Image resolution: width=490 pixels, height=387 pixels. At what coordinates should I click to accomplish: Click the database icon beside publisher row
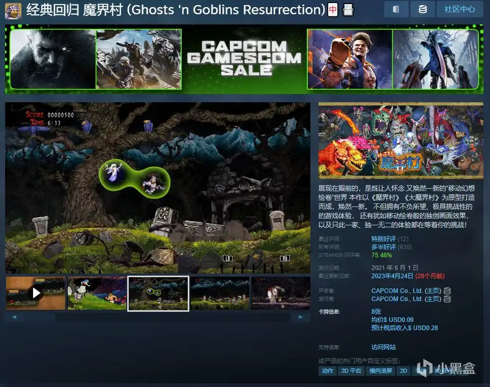coord(447,299)
